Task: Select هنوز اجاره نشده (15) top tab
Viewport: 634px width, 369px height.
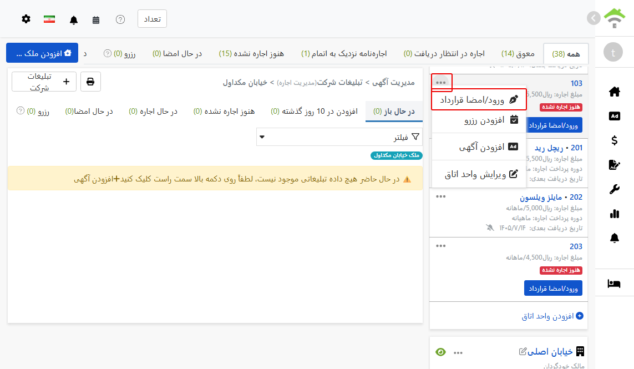Action: click(251, 53)
